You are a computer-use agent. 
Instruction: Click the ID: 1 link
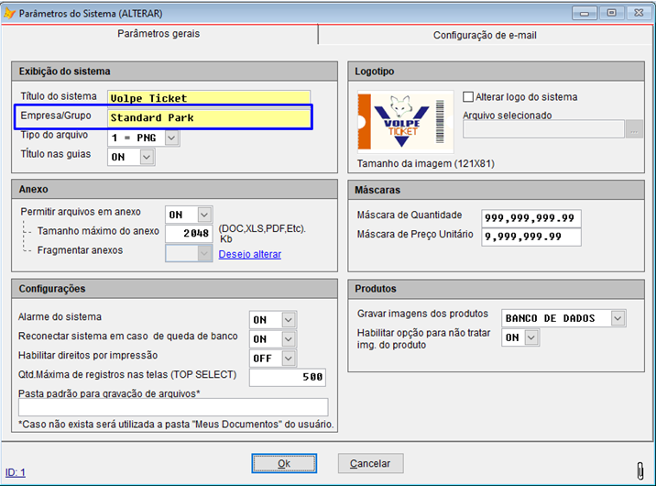tap(16, 473)
